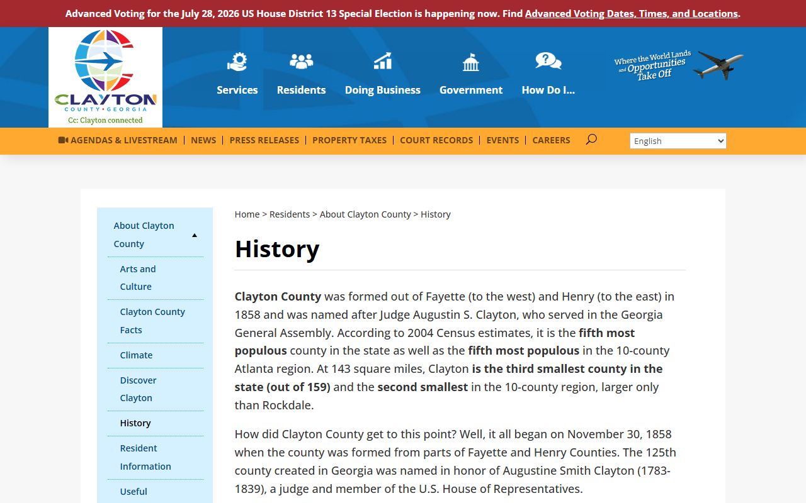Open the News link
This screenshot has height=503, width=806.
tap(203, 140)
